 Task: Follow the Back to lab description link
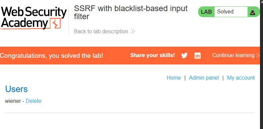click(101, 31)
